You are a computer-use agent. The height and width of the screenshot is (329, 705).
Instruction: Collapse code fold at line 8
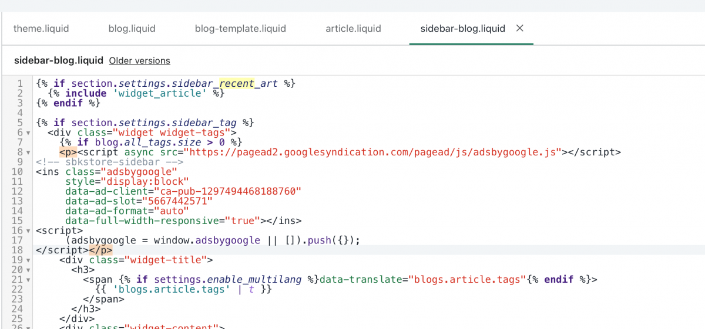(28, 152)
